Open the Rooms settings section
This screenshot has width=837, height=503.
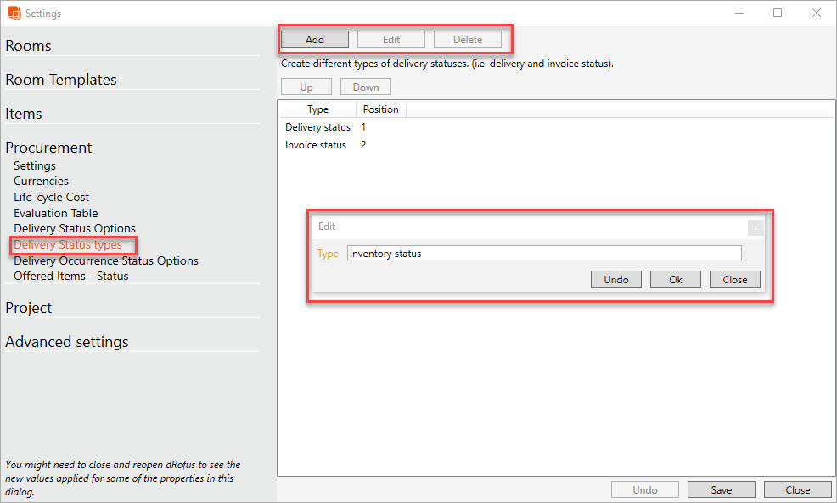29,46
